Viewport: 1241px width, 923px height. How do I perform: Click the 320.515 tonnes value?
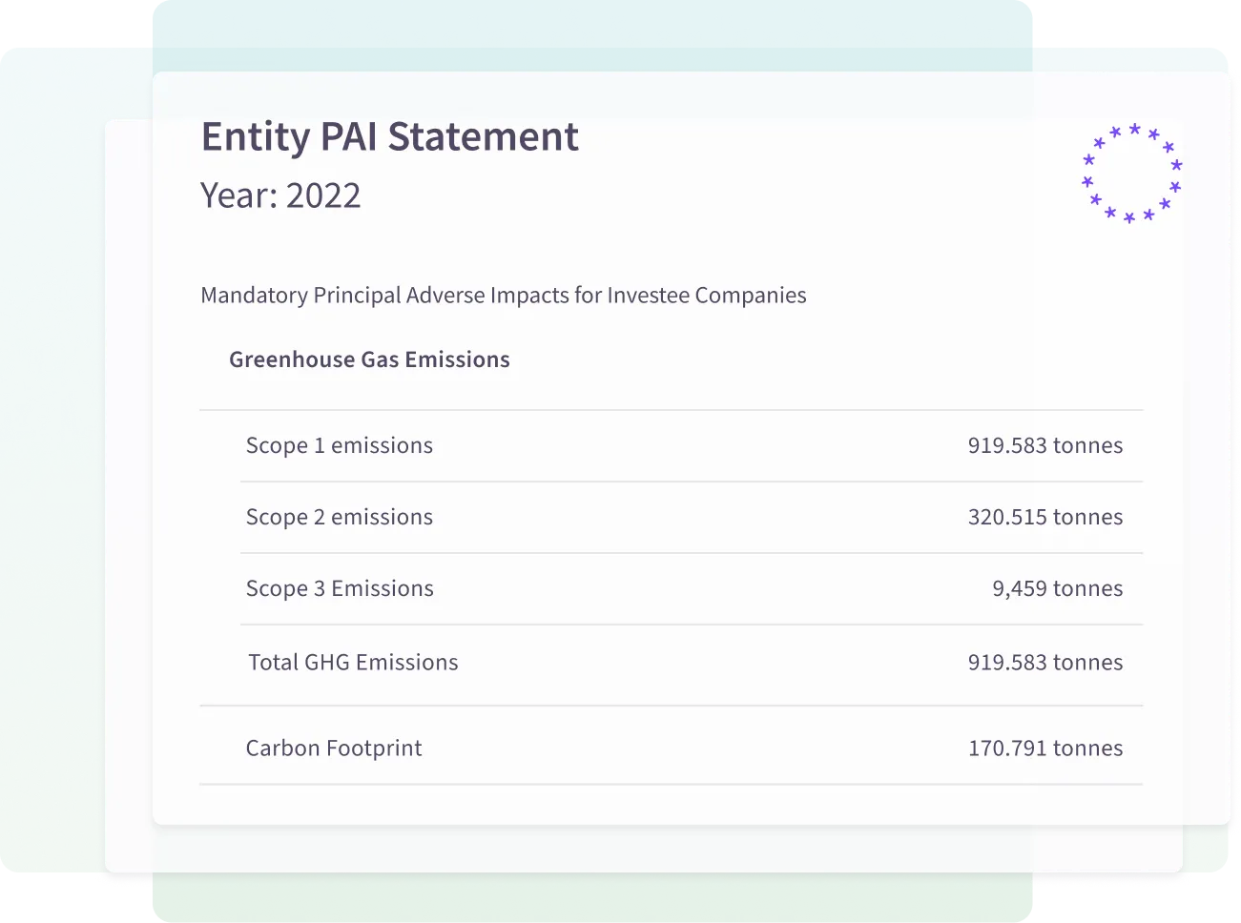[1045, 517]
